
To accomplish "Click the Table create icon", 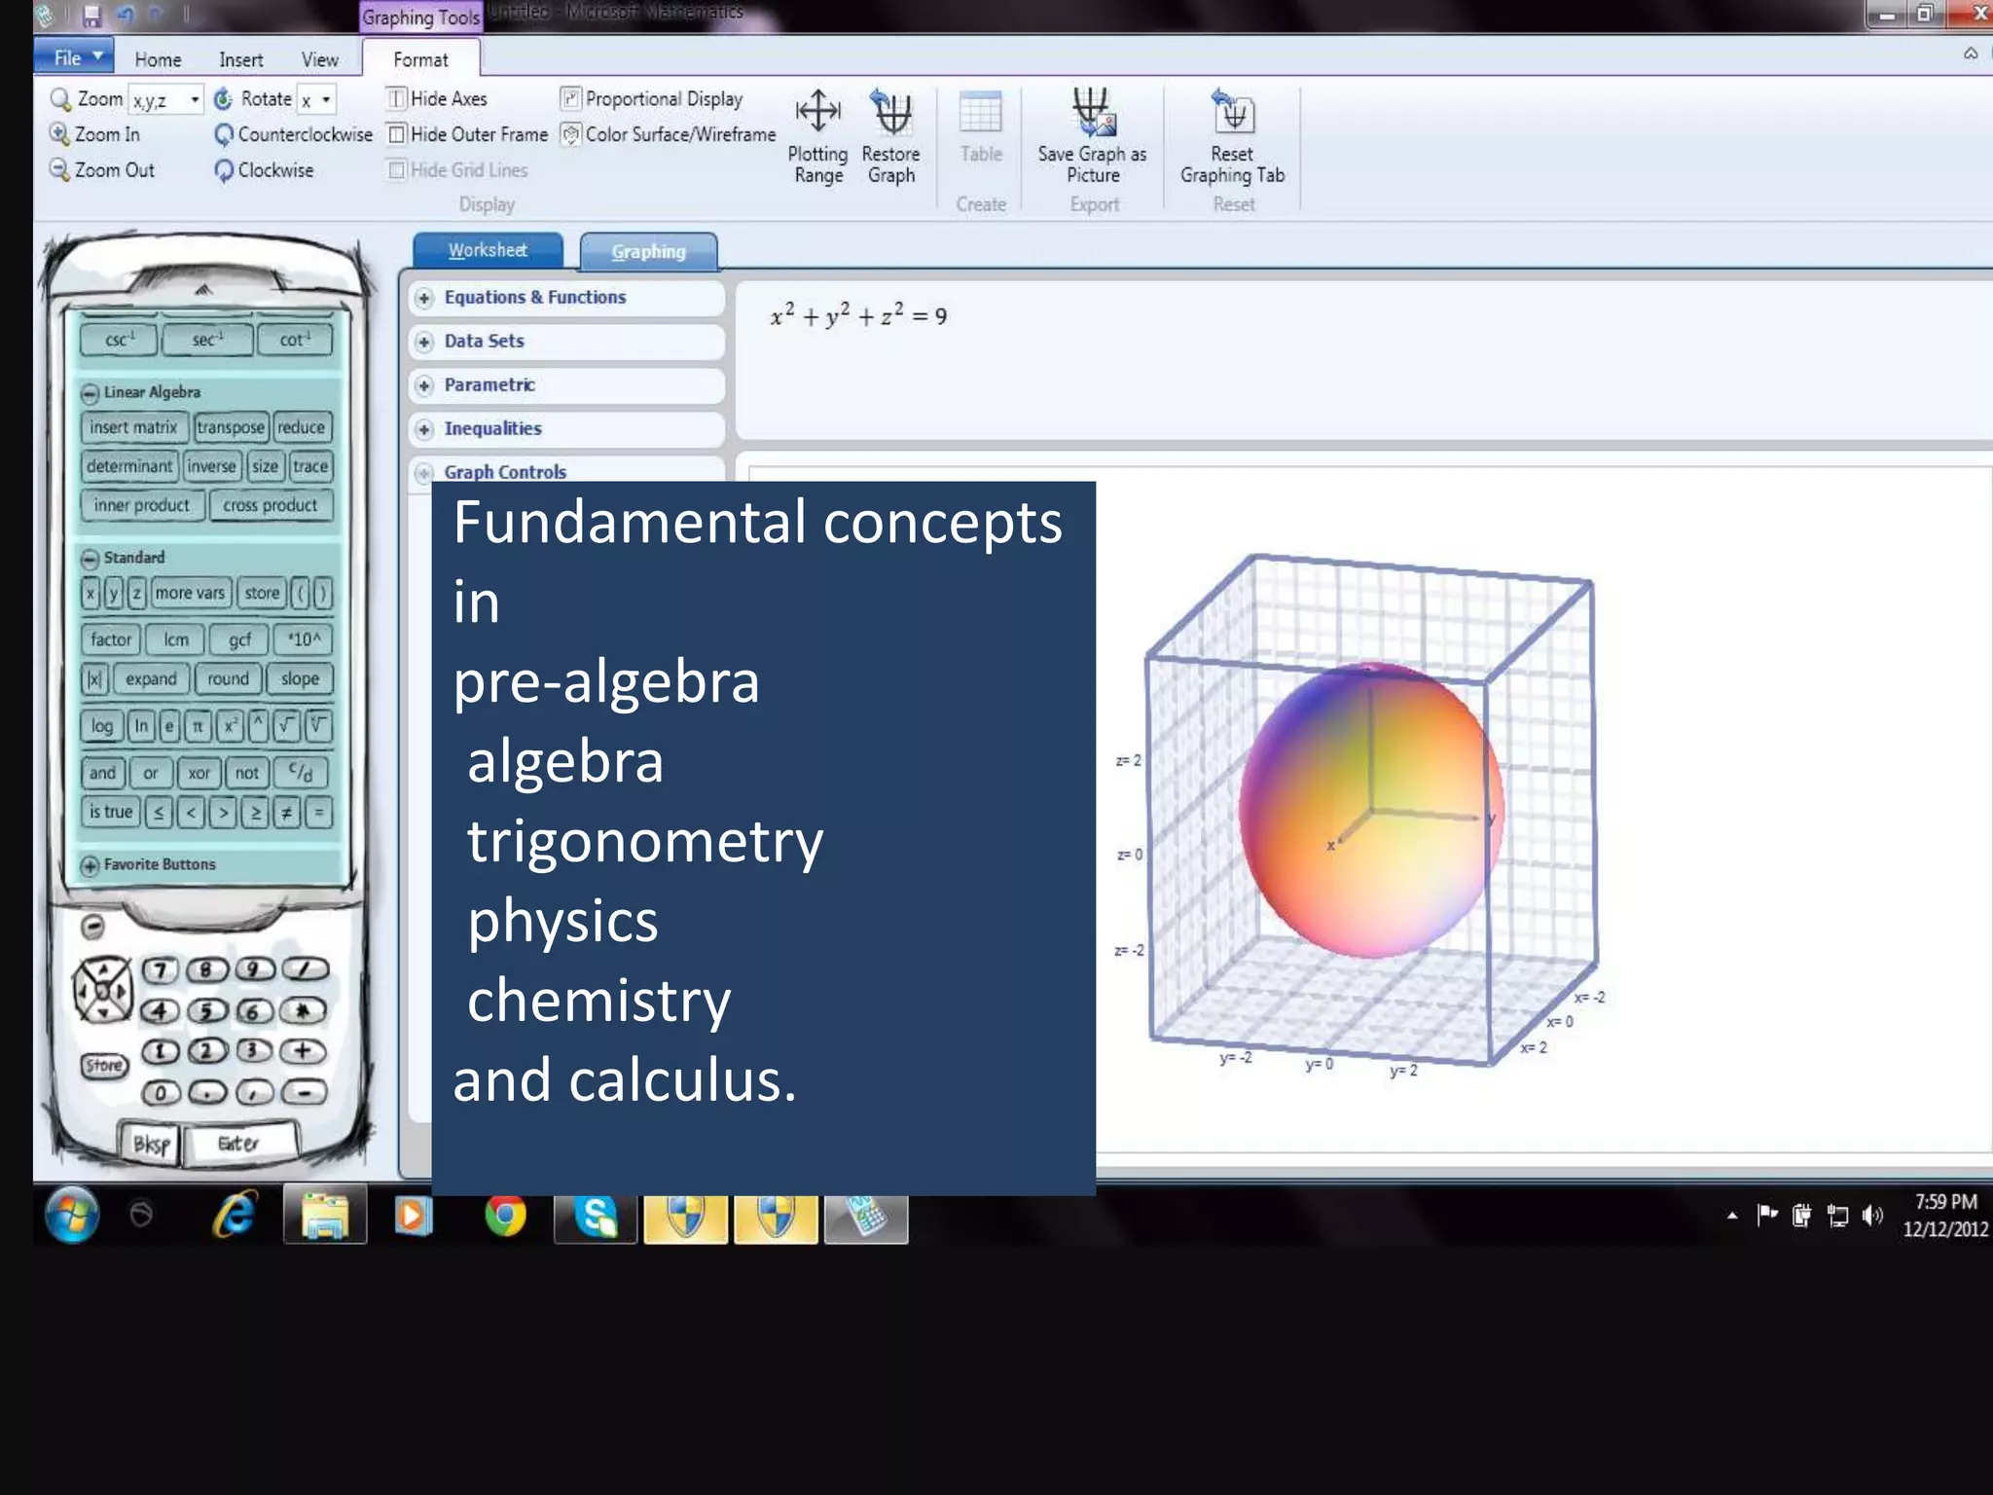I will pyautogui.click(x=980, y=113).
